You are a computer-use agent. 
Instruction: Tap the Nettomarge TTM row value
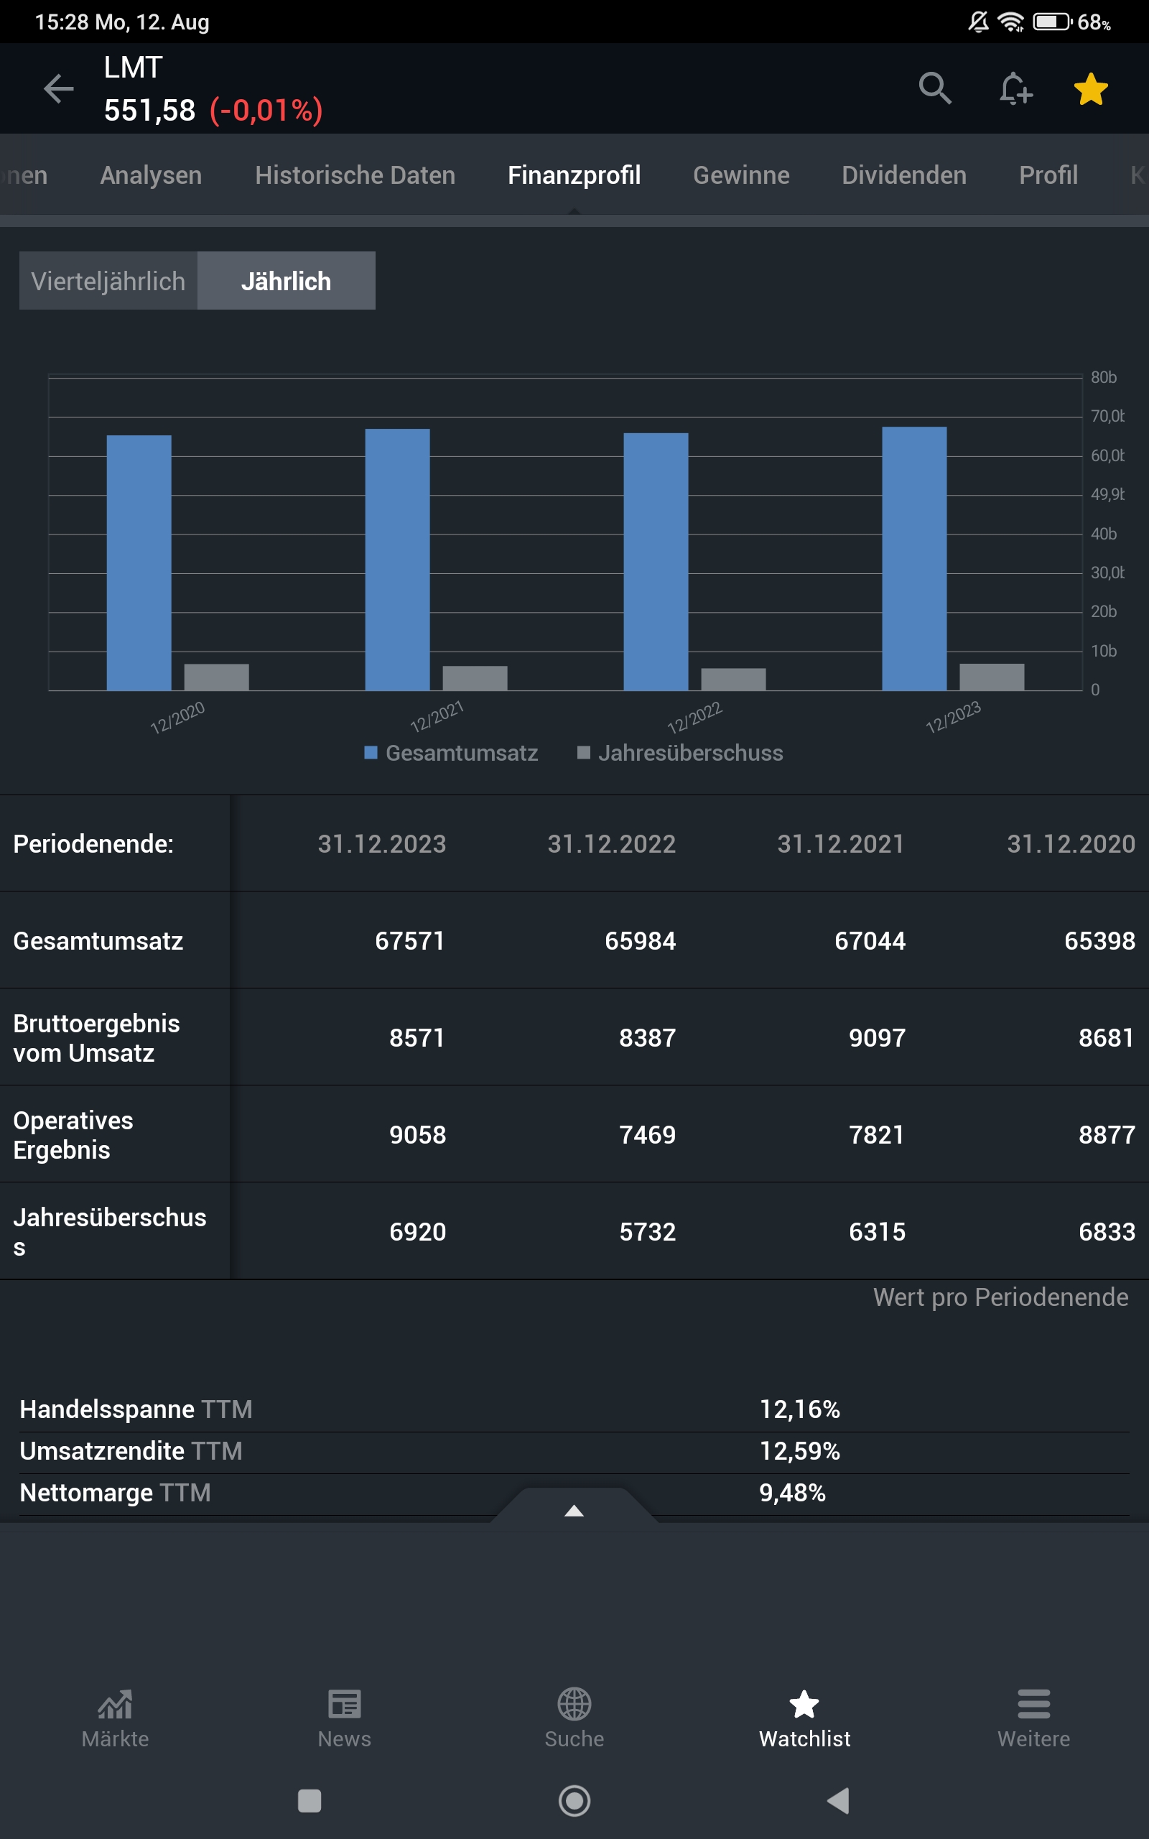click(793, 1492)
